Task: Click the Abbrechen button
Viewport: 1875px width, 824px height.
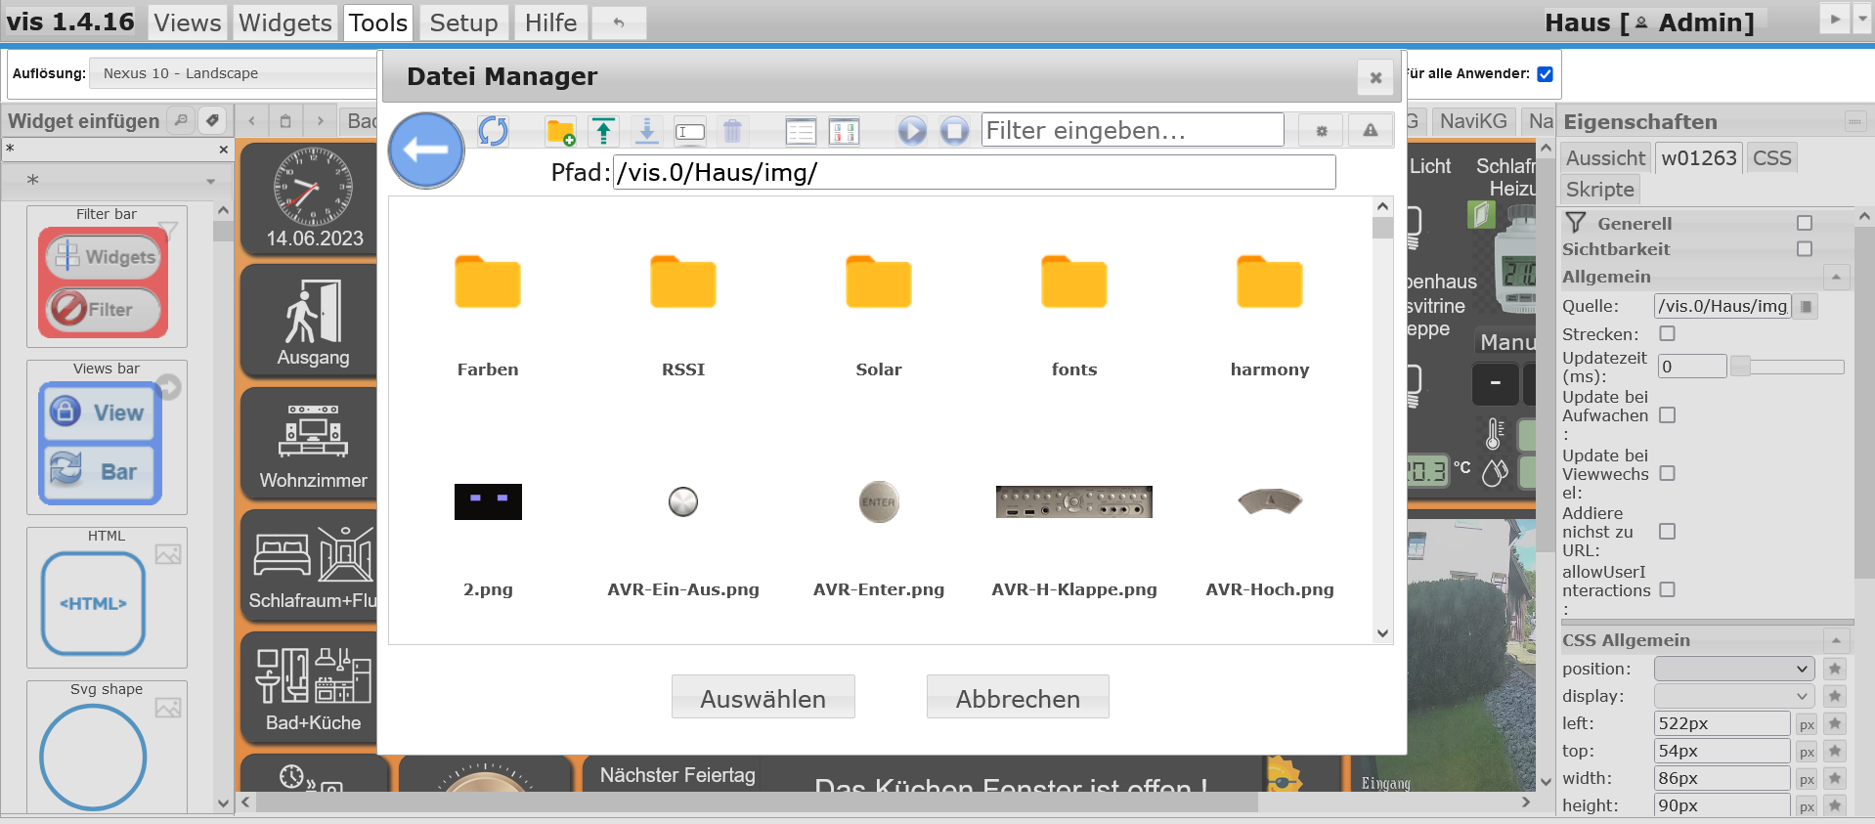Action: tap(1018, 697)
